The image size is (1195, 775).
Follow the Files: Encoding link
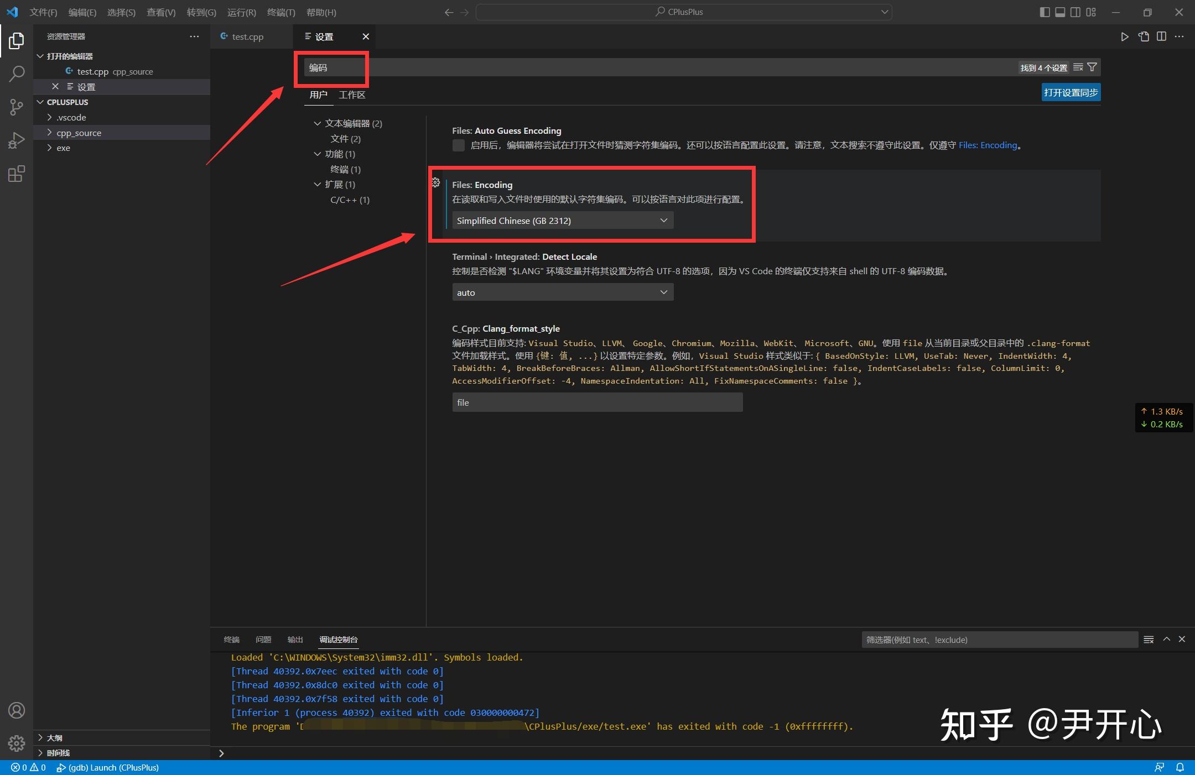tap(988, 145)
